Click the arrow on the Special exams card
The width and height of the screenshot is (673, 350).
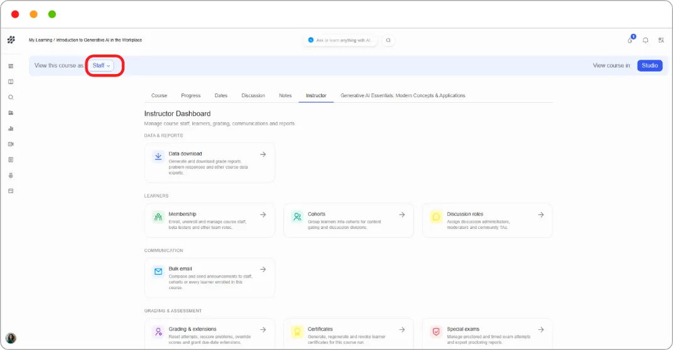pyautogui.click(x=541, y=330)
